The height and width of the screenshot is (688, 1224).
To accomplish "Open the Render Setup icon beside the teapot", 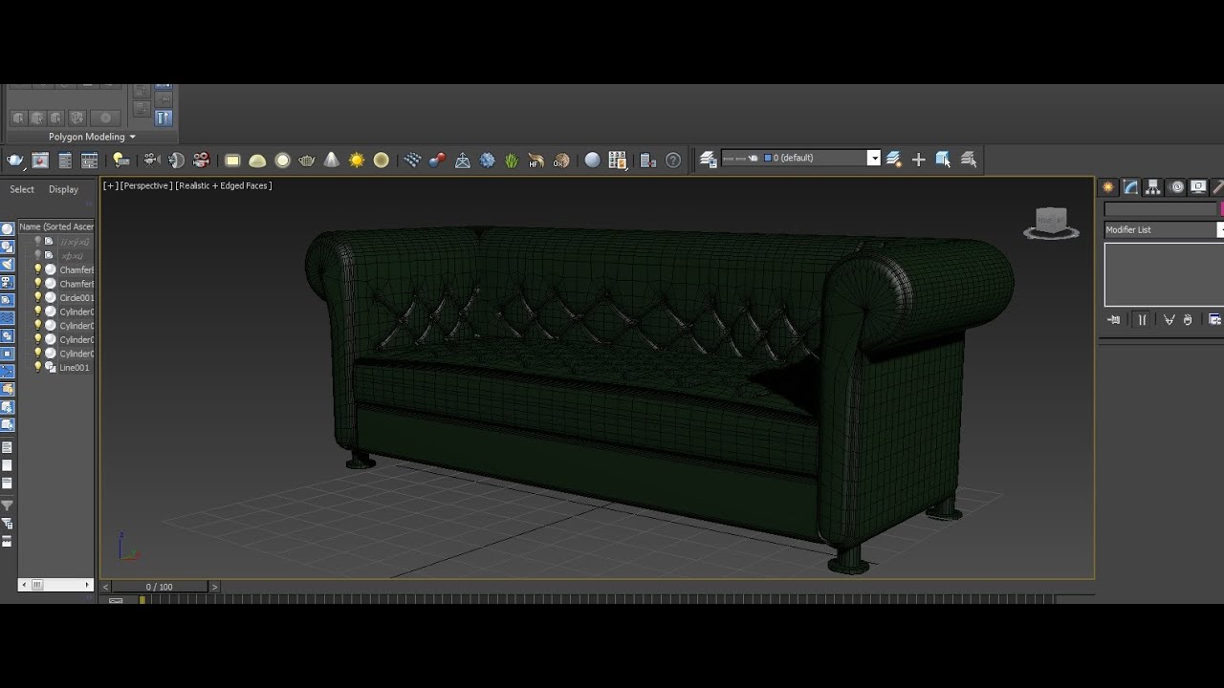I will [40, 161].
